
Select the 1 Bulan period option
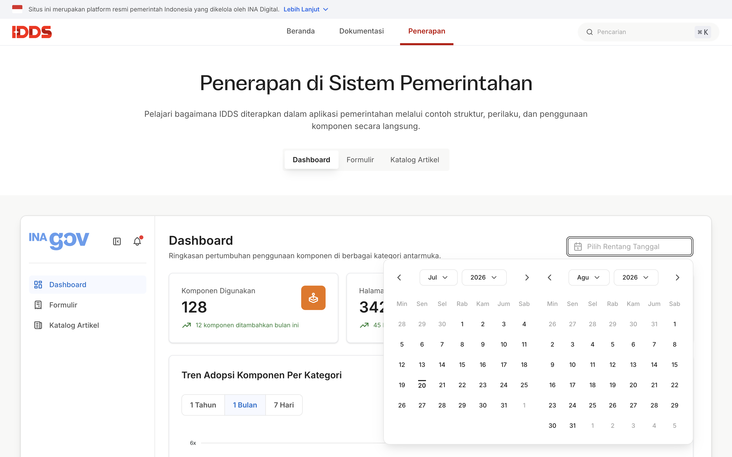tap(245, 405)
